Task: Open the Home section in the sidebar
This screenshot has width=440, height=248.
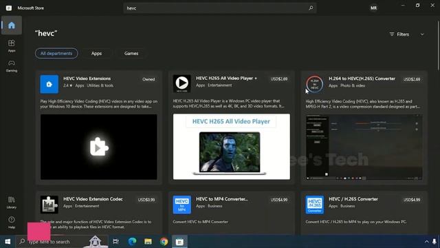Action: pos(12,25)
